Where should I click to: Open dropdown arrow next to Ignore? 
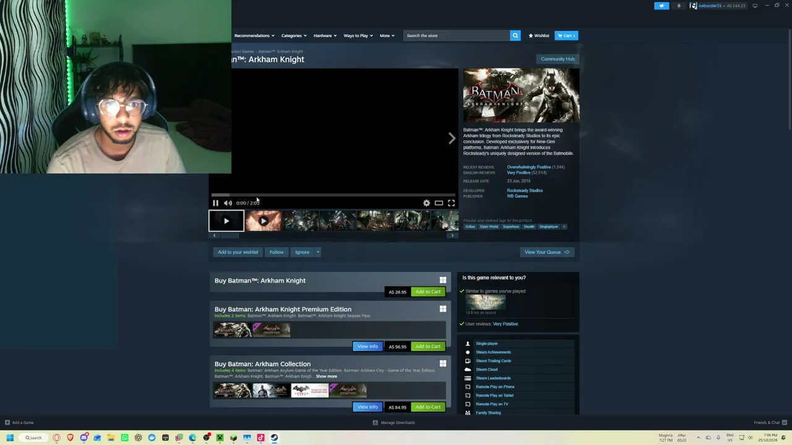[317, 252]
